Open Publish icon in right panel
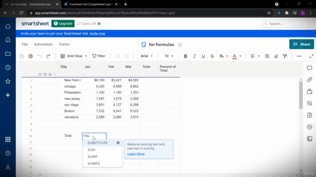 point(310,115)
